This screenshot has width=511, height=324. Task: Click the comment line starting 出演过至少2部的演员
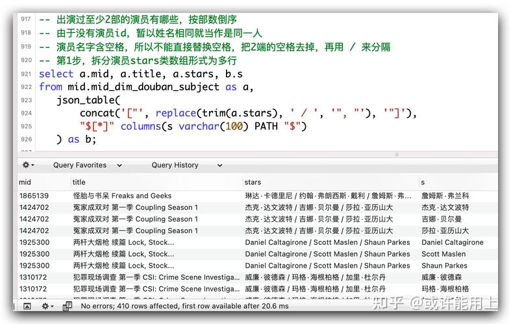point(138,19)
